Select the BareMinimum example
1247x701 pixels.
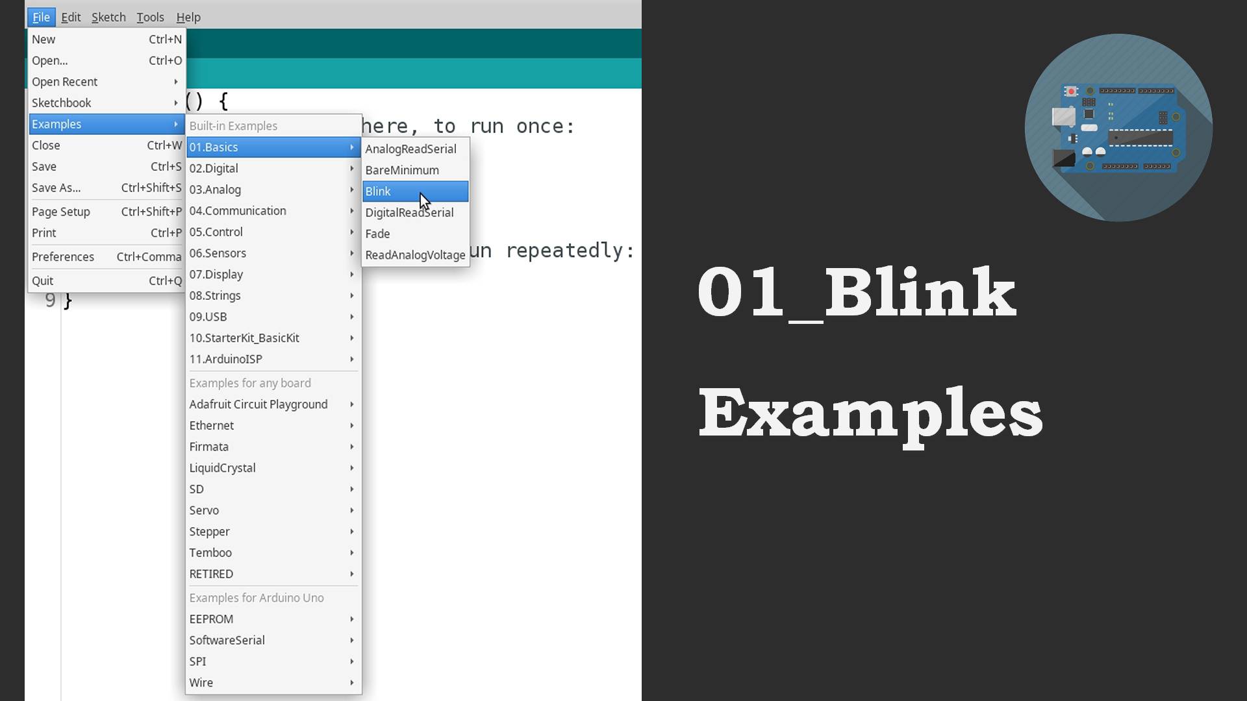pyautogui.click(x=402, y=170)
